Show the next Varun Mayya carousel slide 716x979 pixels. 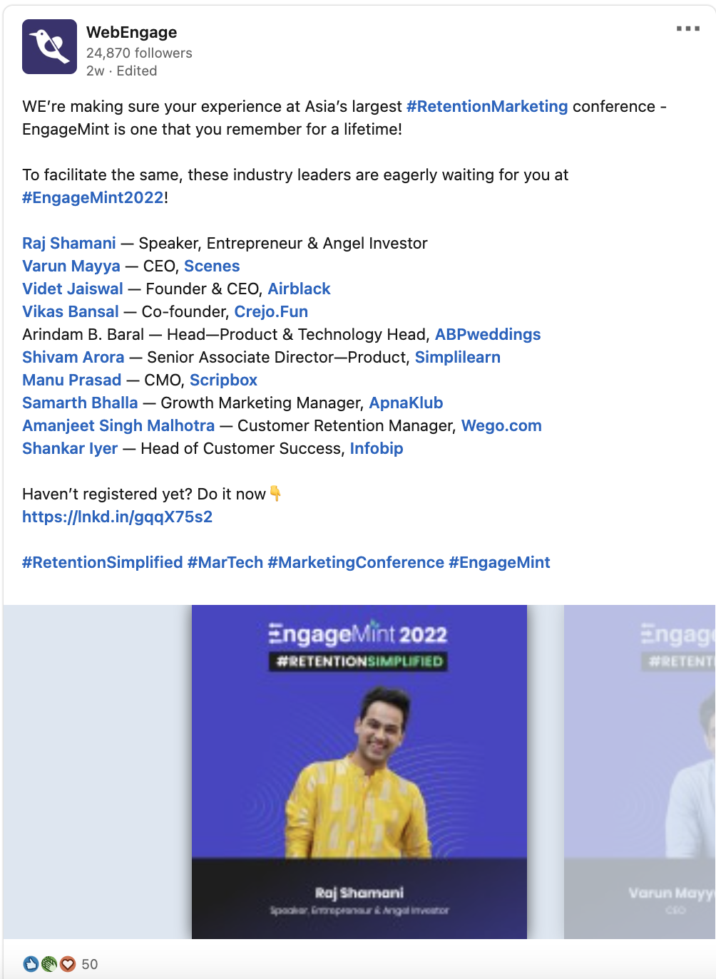[640, 772]
